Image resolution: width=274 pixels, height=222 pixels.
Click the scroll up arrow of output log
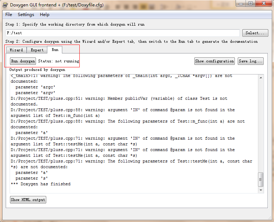[x=261, y=78]
